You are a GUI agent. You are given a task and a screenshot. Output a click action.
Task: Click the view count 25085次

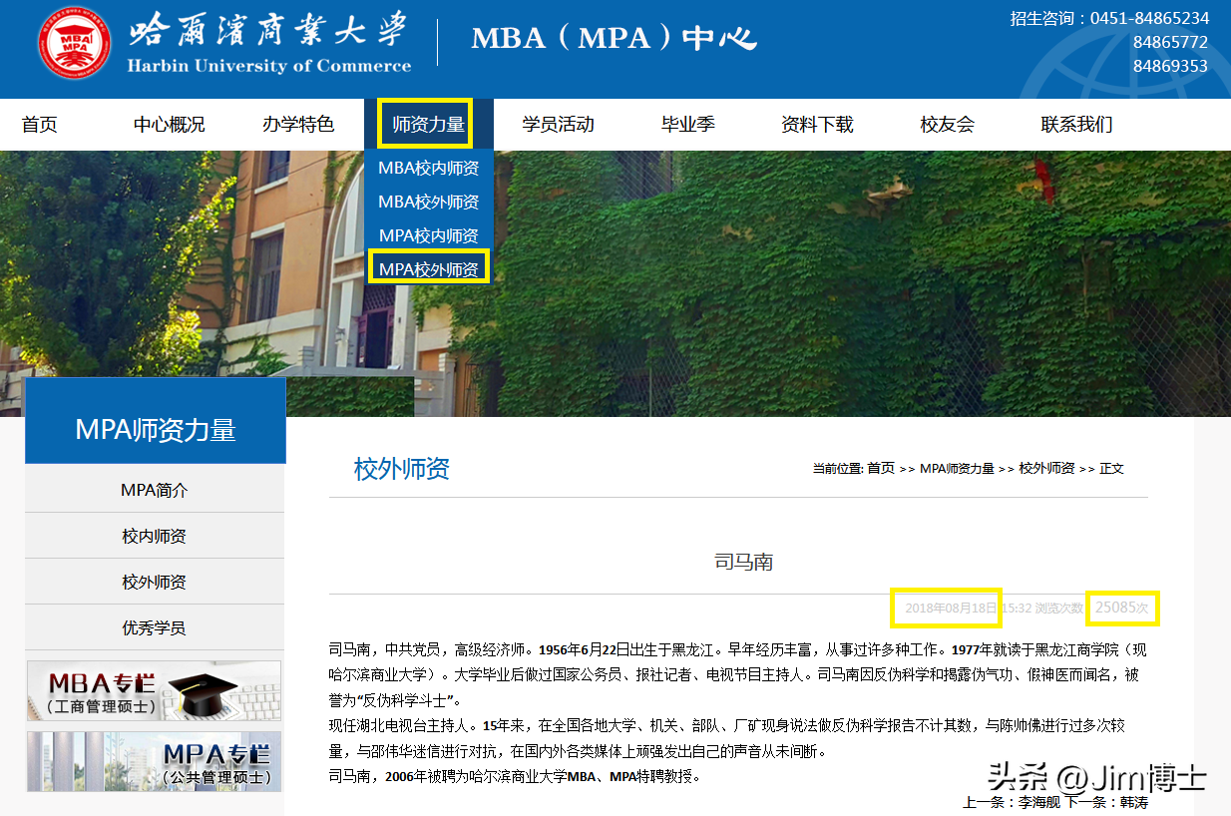[x=1122, y=607]
